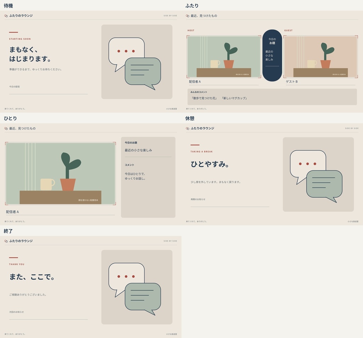Click 顔を使わない配置見本 caption in the ひとり frame
The width and height of the screenshot is (363, 338).
click(88, 200)
